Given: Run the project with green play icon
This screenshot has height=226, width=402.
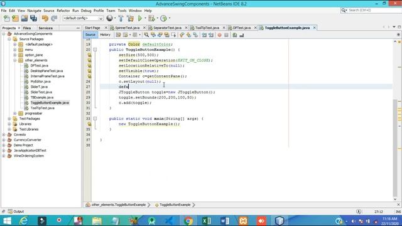Looking at the screenshot, I should (140, 18).
